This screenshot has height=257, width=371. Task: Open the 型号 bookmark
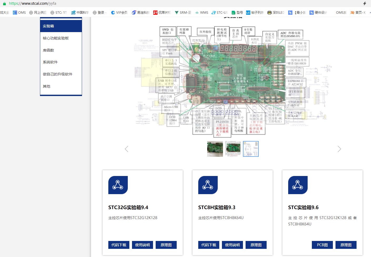[237, 12]
